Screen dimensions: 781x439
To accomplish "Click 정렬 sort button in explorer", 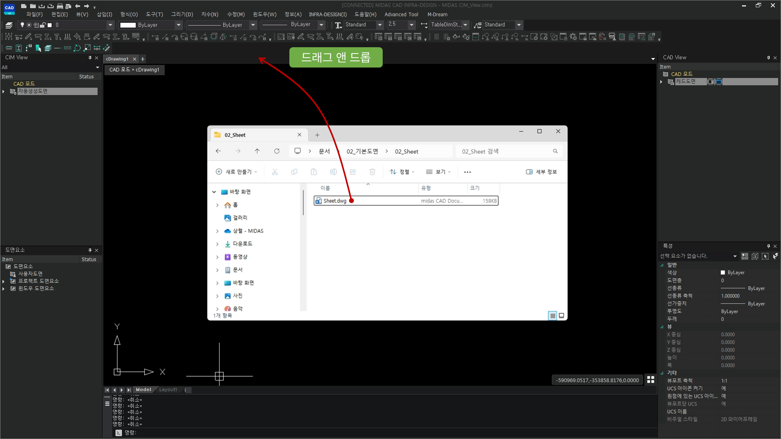I will click(x=402, y=172).
